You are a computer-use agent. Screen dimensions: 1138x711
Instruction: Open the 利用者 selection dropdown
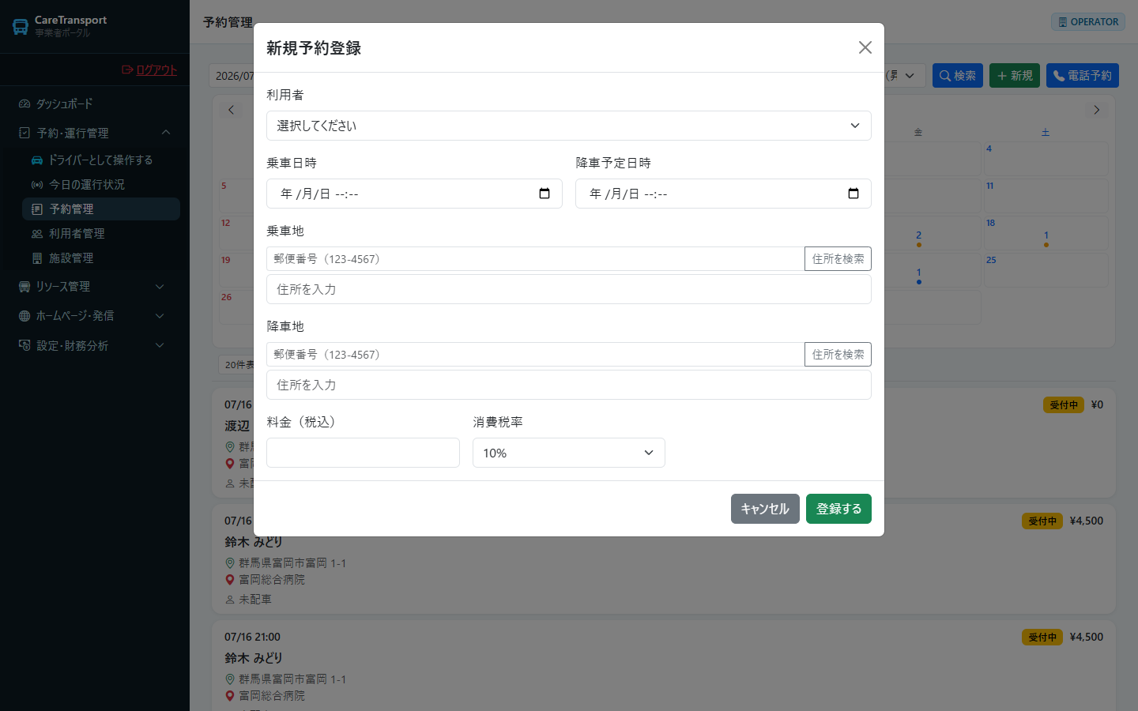(569, 126)
